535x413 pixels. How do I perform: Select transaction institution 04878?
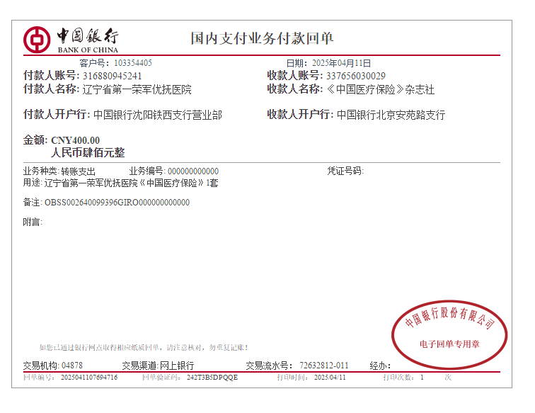72,366
